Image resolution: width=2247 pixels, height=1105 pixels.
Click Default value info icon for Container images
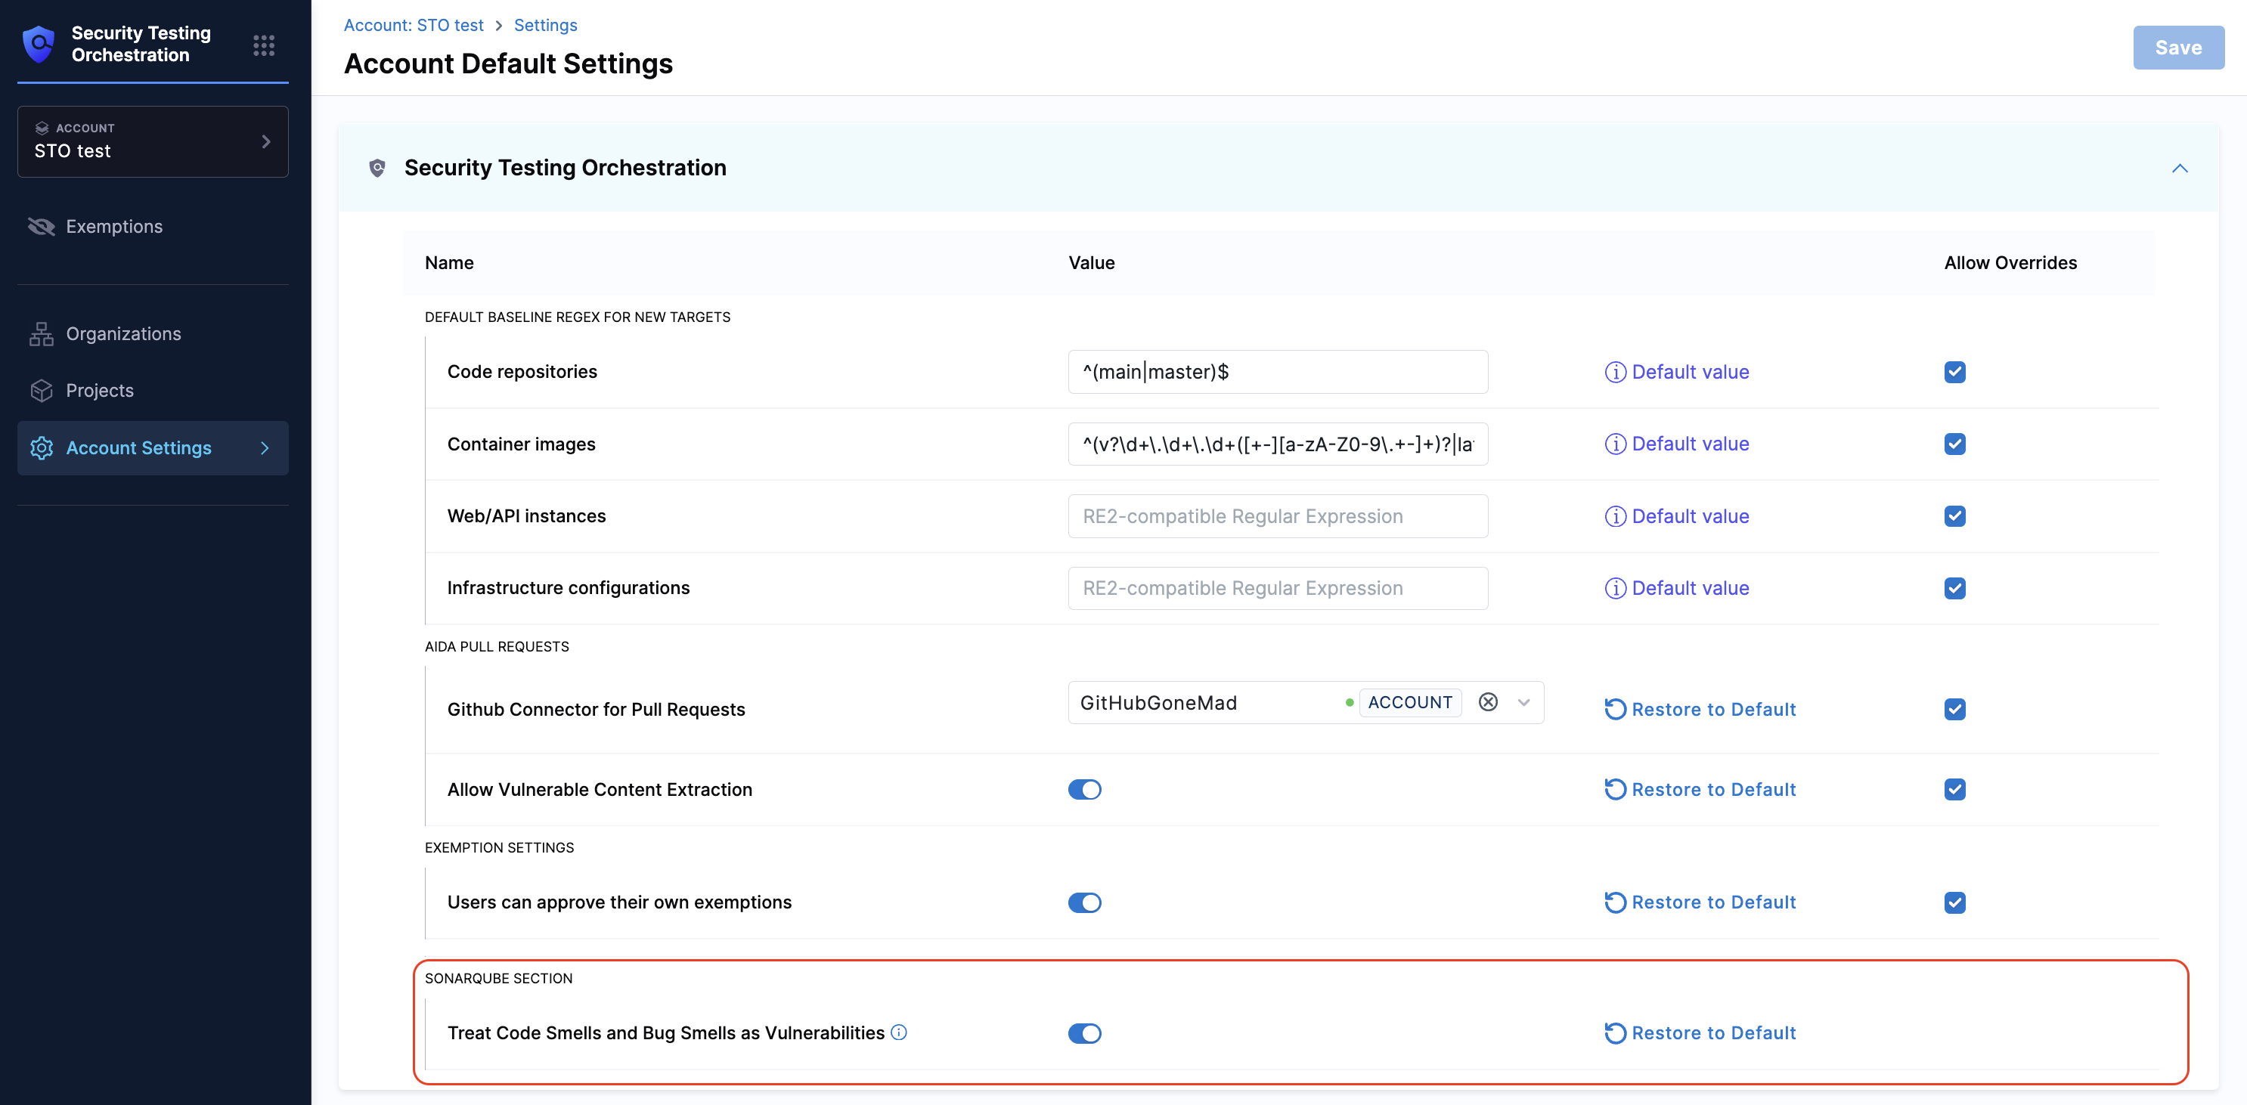tap(1615, 444)
